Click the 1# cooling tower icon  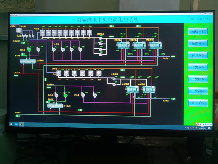42,33
